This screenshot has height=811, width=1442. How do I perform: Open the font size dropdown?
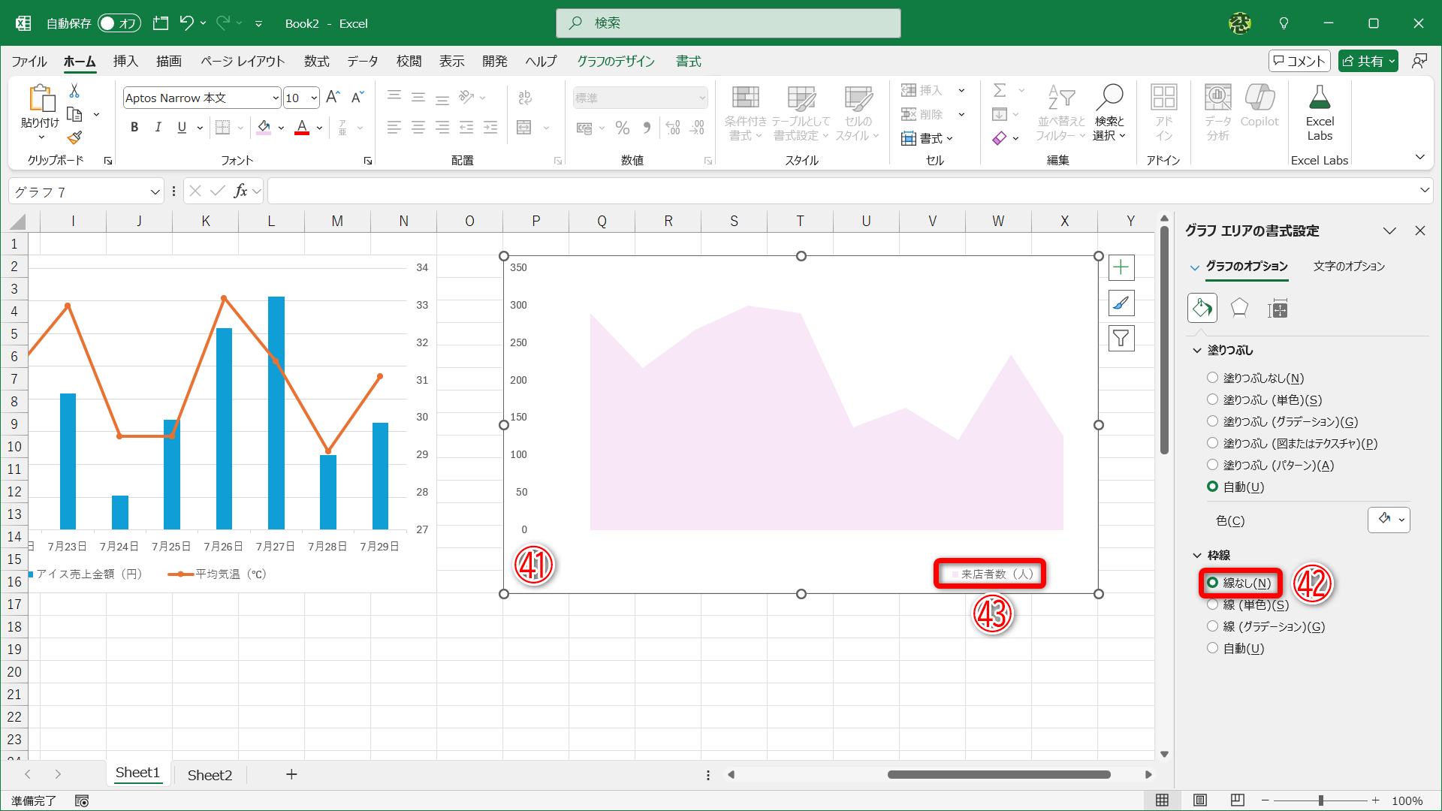(314, 98)
